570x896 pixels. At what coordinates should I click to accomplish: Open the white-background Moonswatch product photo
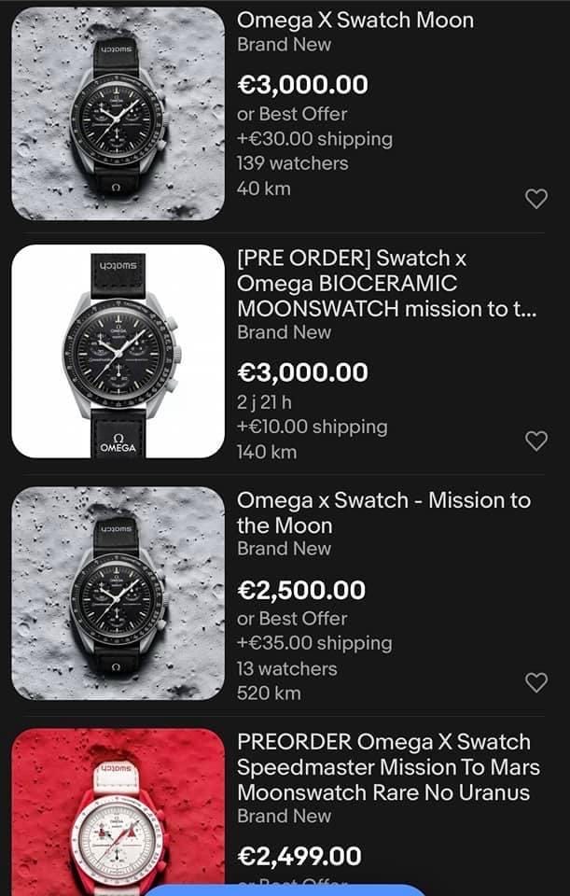(x=118, y=351)
